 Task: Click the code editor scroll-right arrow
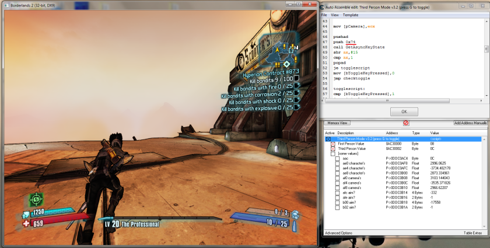point(481,101)
